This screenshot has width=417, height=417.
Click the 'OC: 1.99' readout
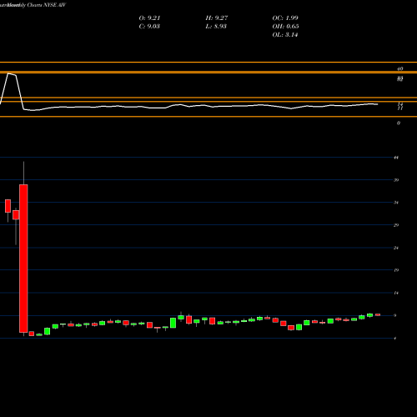click(285, 18)
